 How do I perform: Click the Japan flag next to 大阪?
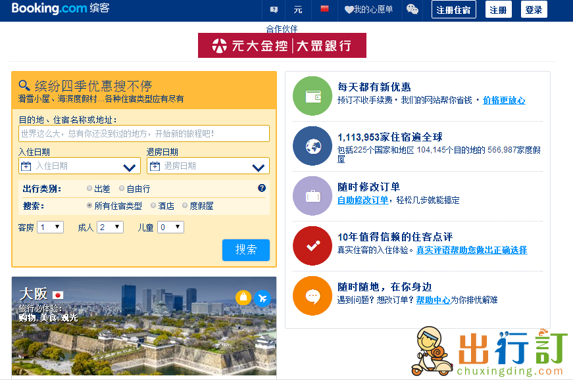click(58, 295)
